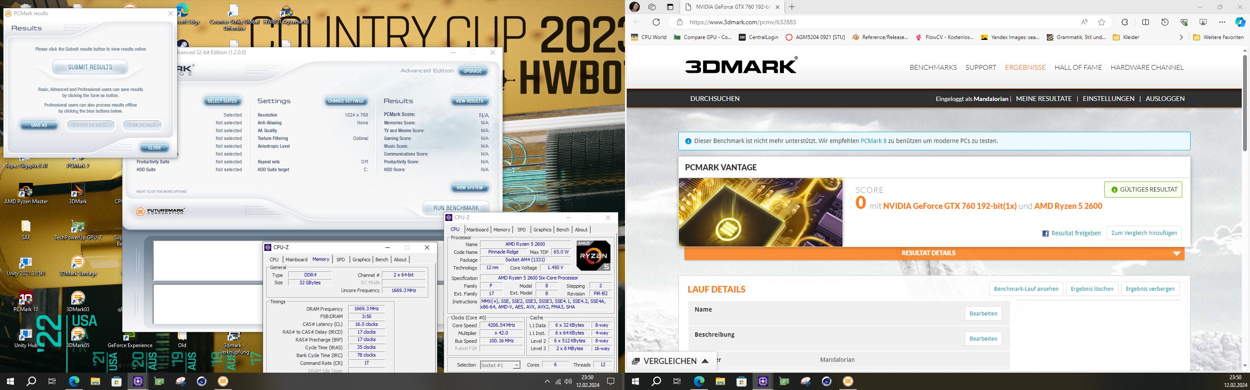Open Benchmarks in 3DMark menu
The width and height of the screenshot is (1250, 390).
933,67
